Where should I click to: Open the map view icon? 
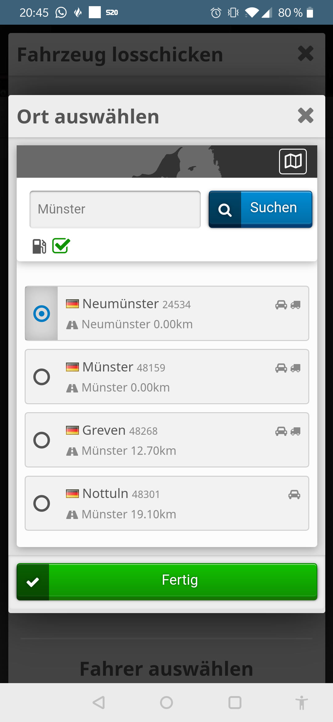click(x=293, y=161)
